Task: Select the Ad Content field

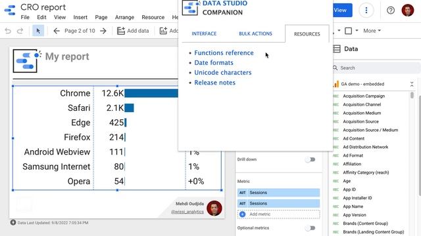Action: (354, 138)
